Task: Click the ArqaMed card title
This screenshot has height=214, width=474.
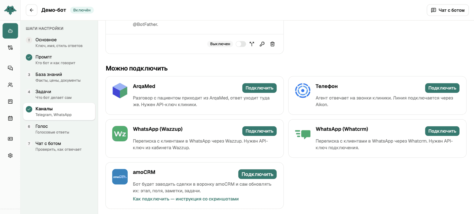Action: coord(144,86)
